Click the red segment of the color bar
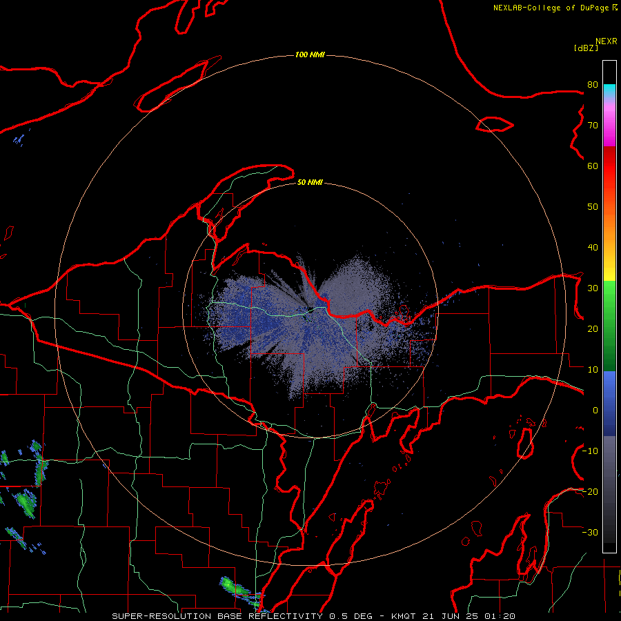The width and height of the screenshot is (621, 621). pos(609,166)
